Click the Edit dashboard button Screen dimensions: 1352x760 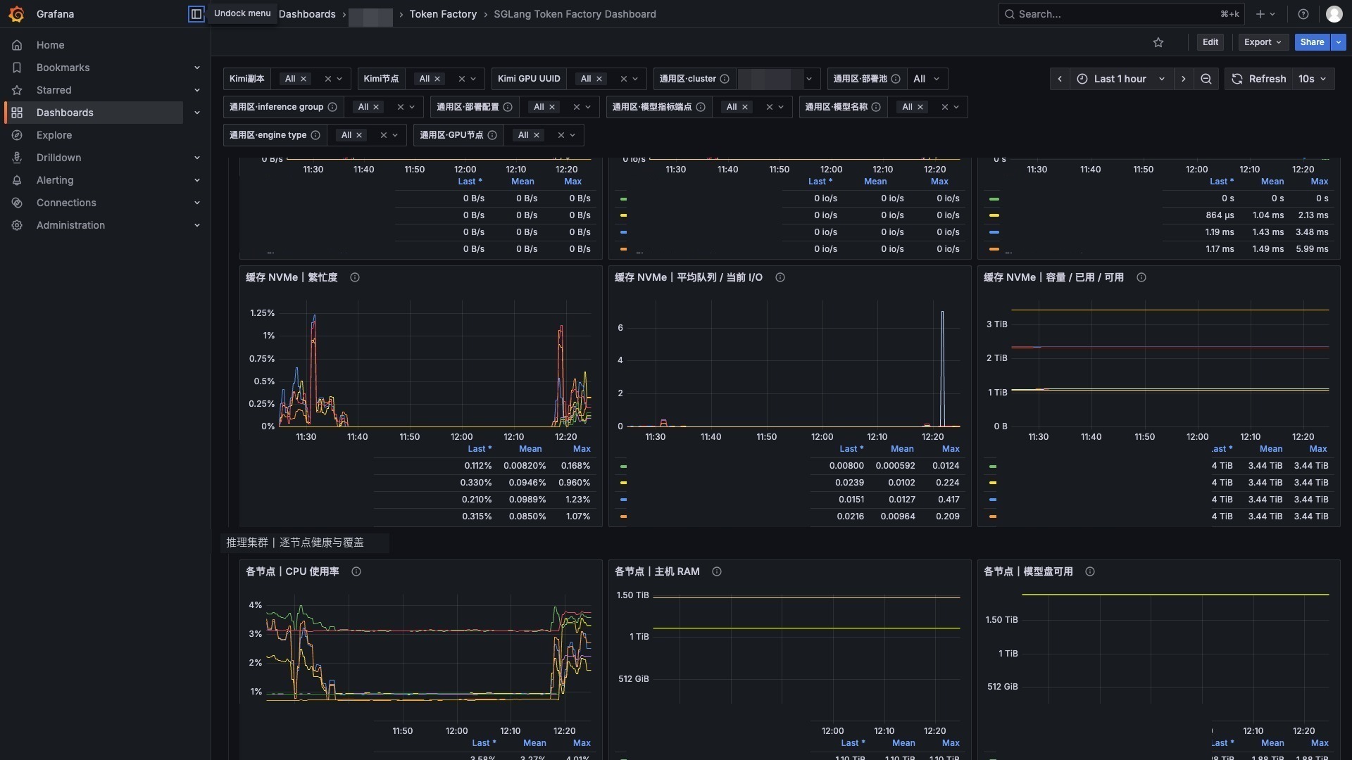1210,42
